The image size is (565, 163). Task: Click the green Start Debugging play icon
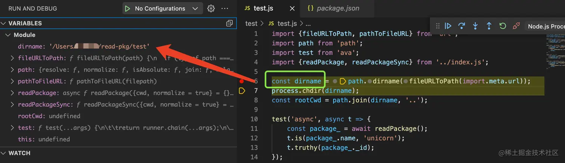tap(128, 8)
